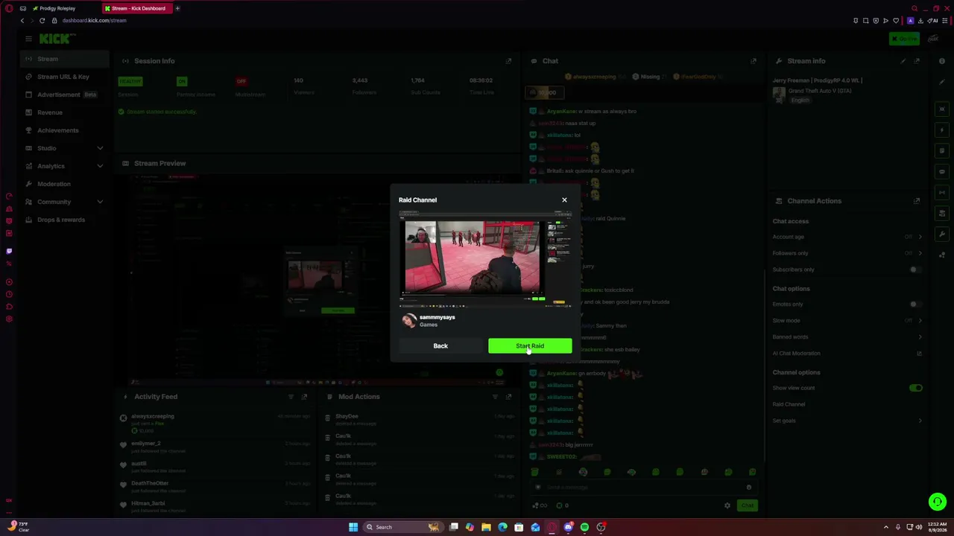Click the chat message input field
The height and width of the screenshot is (536, 954).
pyautogui.click(x=642, y=488)
